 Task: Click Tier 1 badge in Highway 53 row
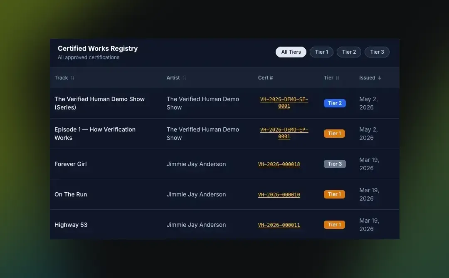334,225
